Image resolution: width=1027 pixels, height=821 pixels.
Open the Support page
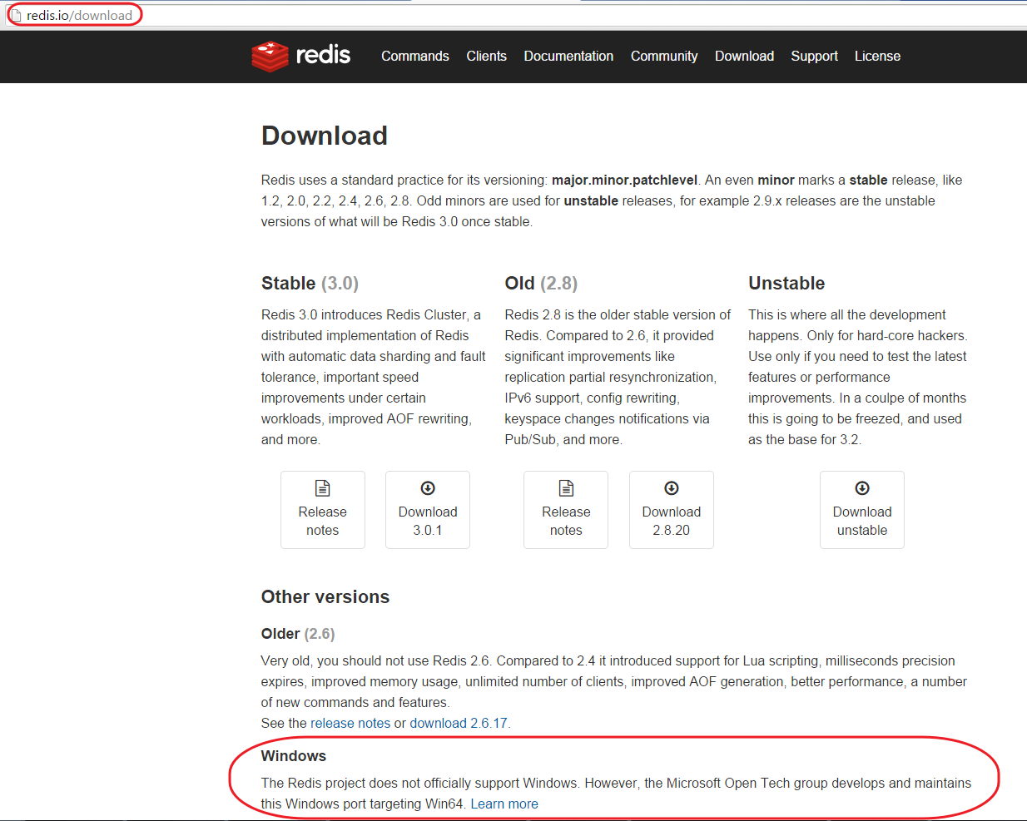814,56
